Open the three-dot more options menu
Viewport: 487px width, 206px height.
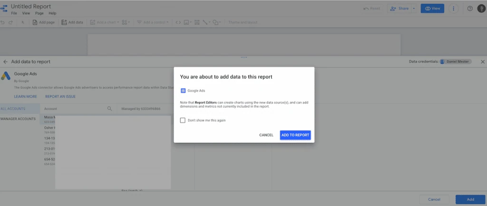453,9
